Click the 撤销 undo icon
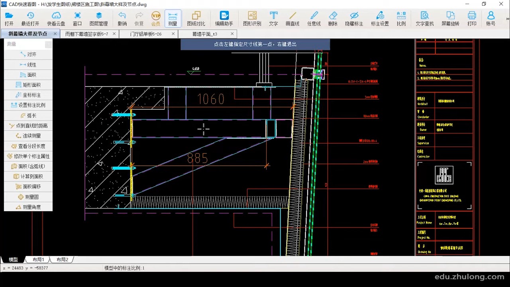The image size is (510, 287). pos(122,19)
